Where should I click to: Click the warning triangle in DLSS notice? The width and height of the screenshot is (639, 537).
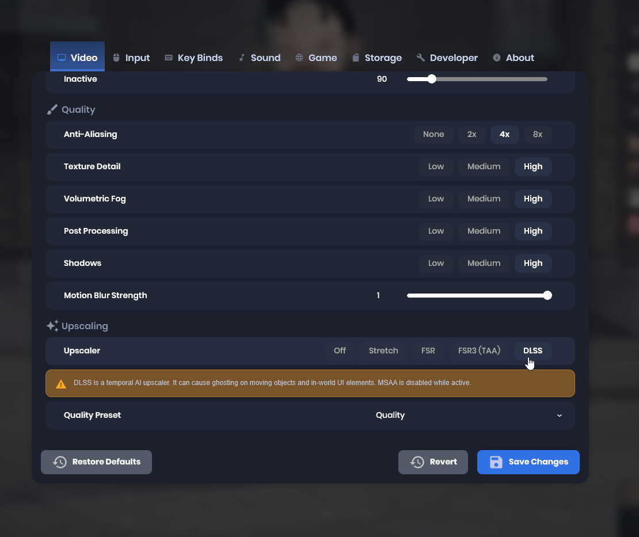61,384
